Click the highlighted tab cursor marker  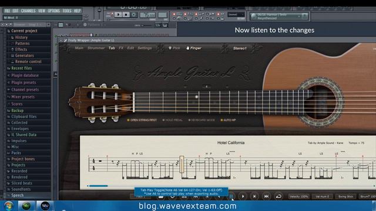[182, 164]
